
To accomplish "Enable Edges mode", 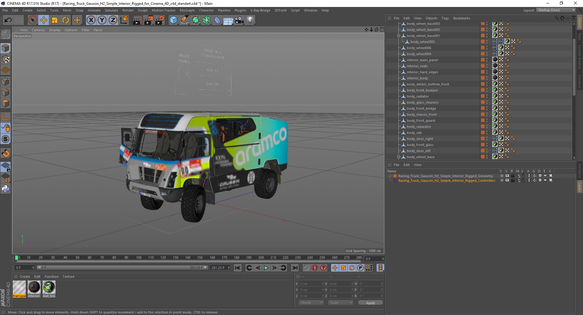I will (5, 92).
